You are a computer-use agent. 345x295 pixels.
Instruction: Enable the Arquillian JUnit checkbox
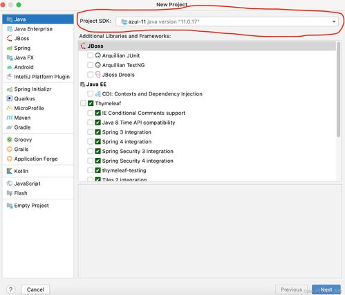90,55
